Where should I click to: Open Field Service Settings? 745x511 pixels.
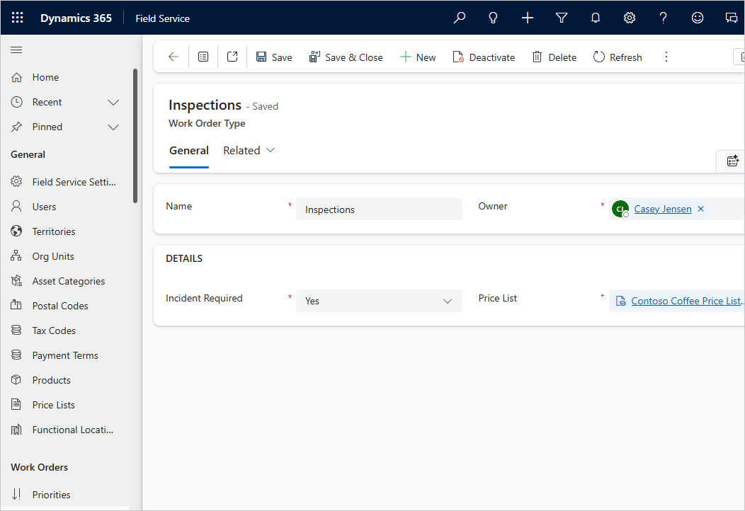click(65, 182)
